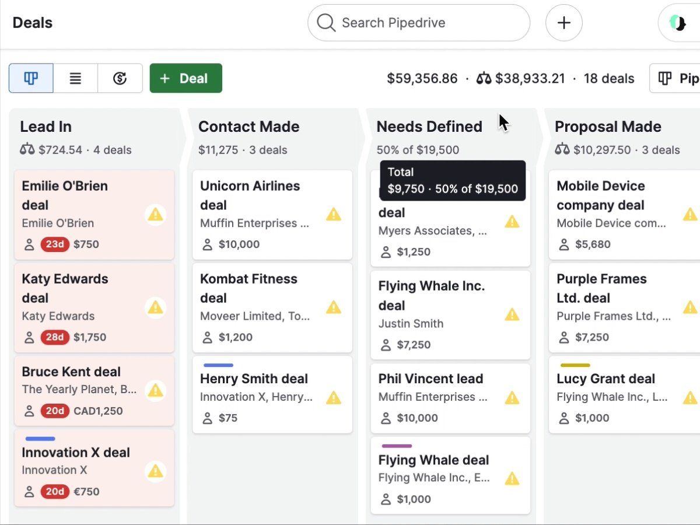Select the Lead In stage header
Screen dimensions: 700x525
tap(45, 127)
